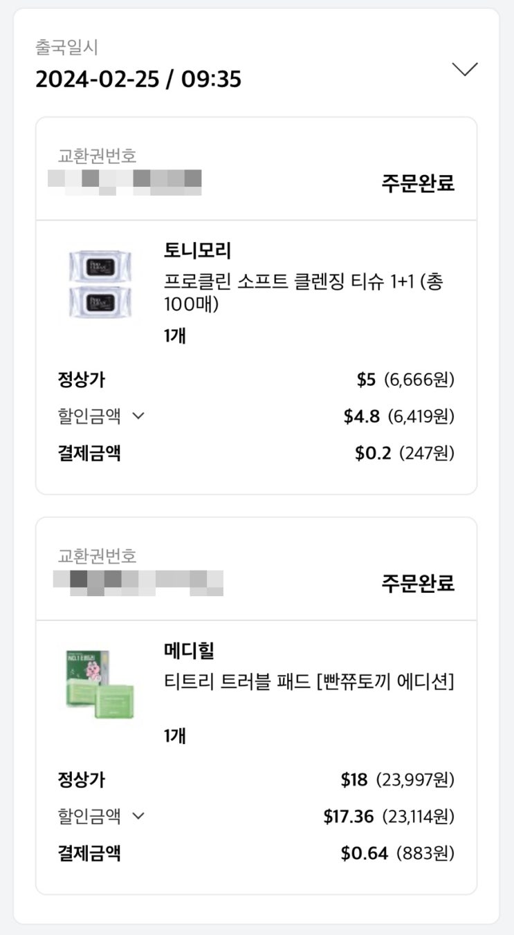Open 프로클린 소프트 클렌징 티슈 product title
The height and width of the screenshot is (935, 514).
(303, 293)
